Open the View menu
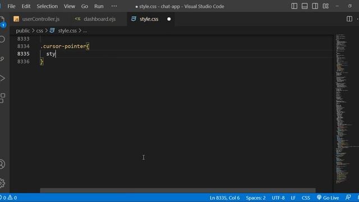This screenshot has width=359, height=202. 70,6
